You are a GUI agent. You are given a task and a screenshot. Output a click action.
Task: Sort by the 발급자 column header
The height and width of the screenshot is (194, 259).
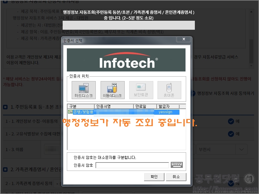[x=168, y=106]
